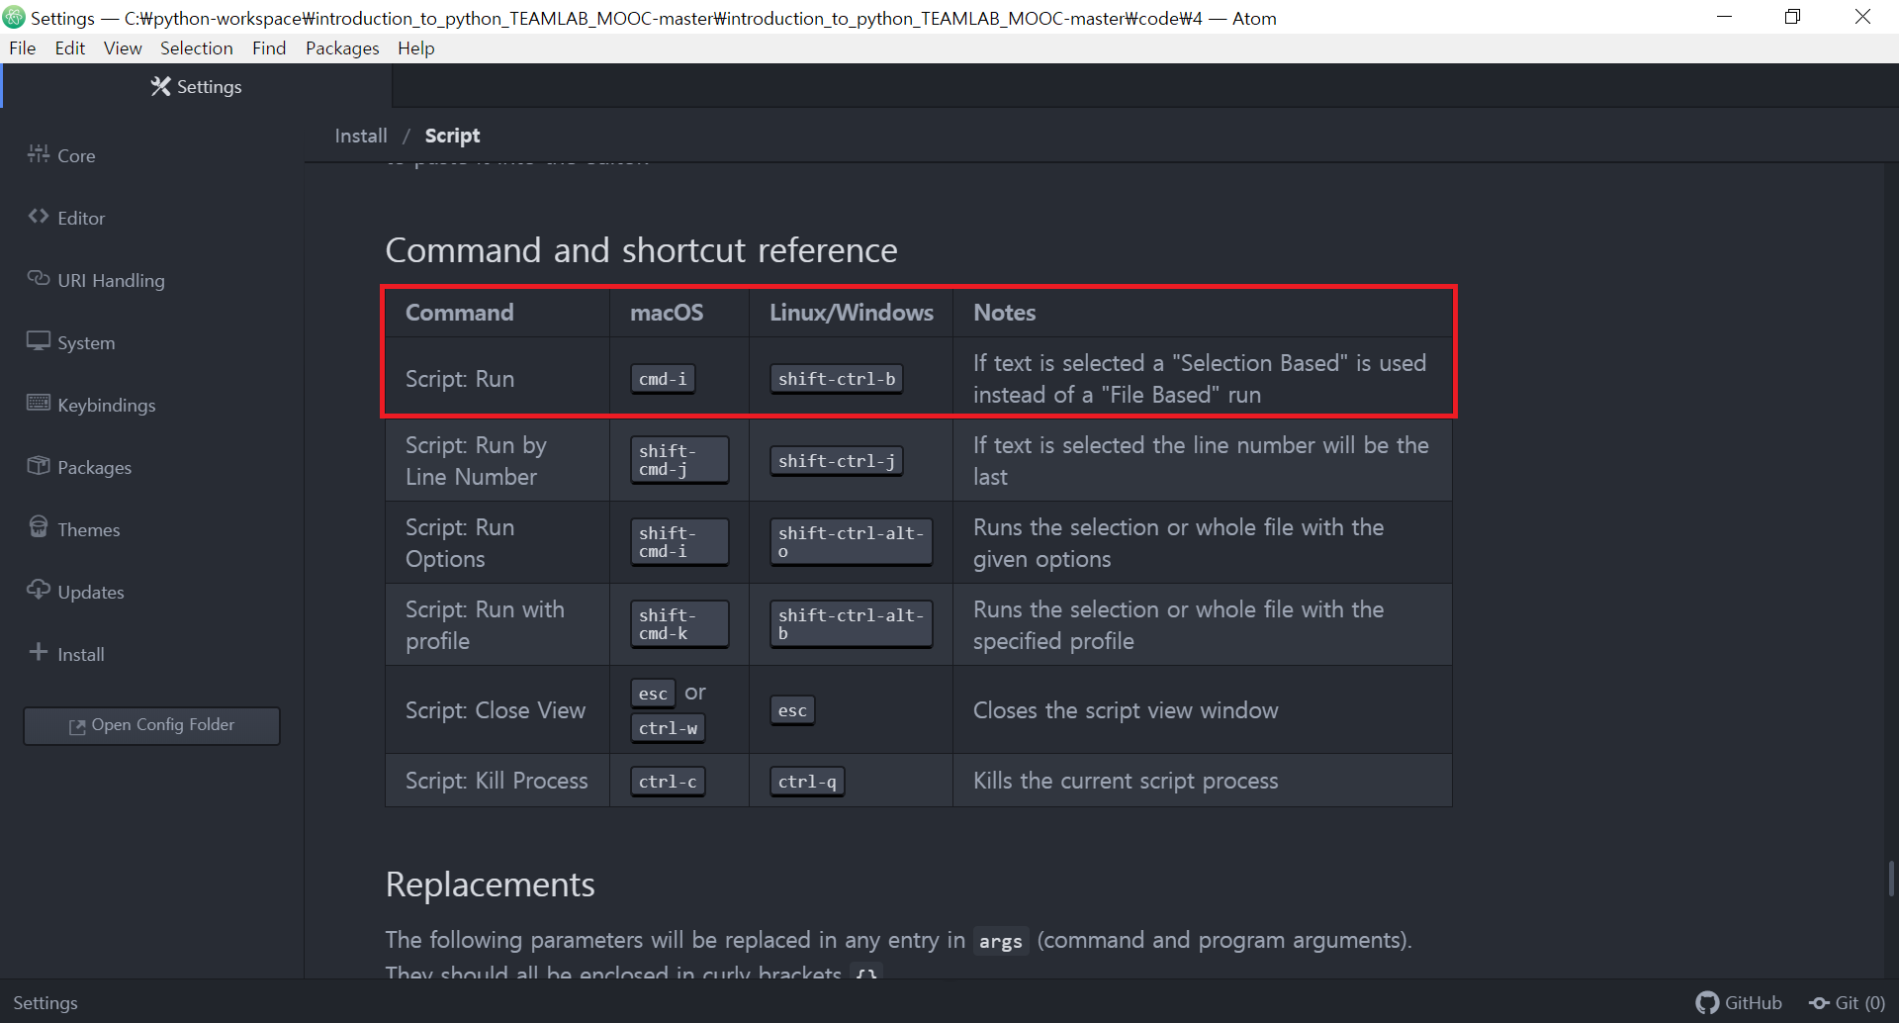Click the Themes paint bucket icon
1899x1023 pixels.
pyautogui.click(x=39, y=526)
